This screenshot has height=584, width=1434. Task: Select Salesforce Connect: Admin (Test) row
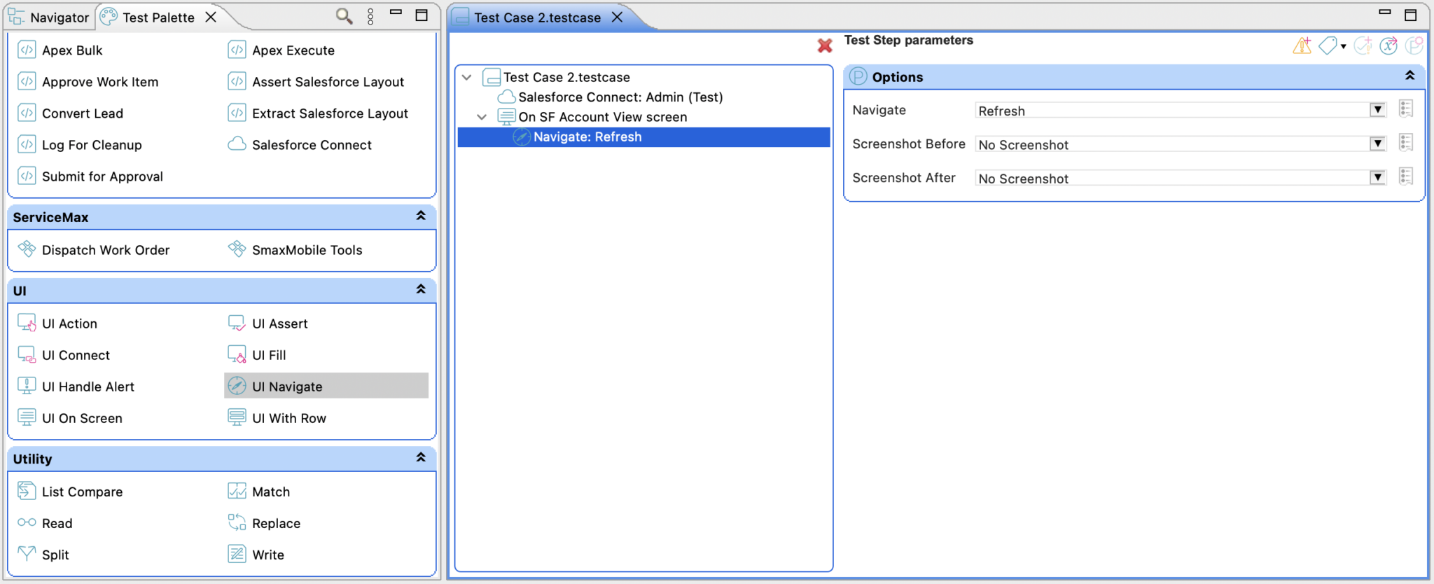click(610, 97)
